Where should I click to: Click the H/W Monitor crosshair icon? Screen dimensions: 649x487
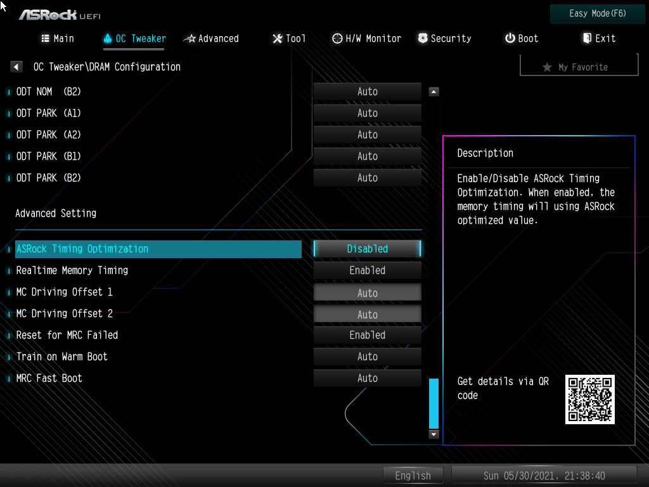pos(337,39)
